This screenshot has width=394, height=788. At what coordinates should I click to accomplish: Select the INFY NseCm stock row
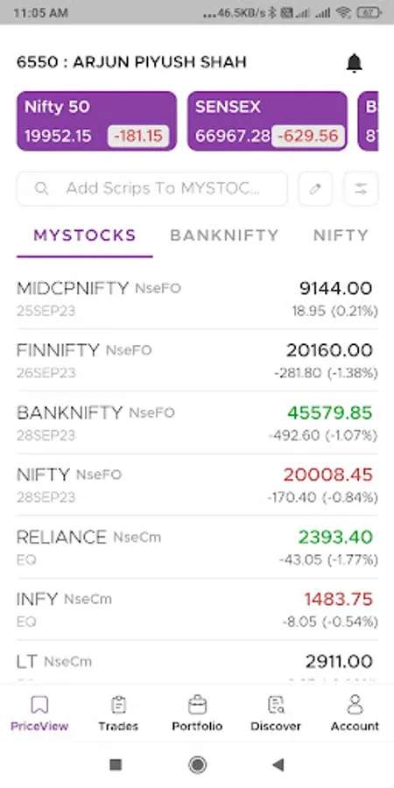coord(197,609)
